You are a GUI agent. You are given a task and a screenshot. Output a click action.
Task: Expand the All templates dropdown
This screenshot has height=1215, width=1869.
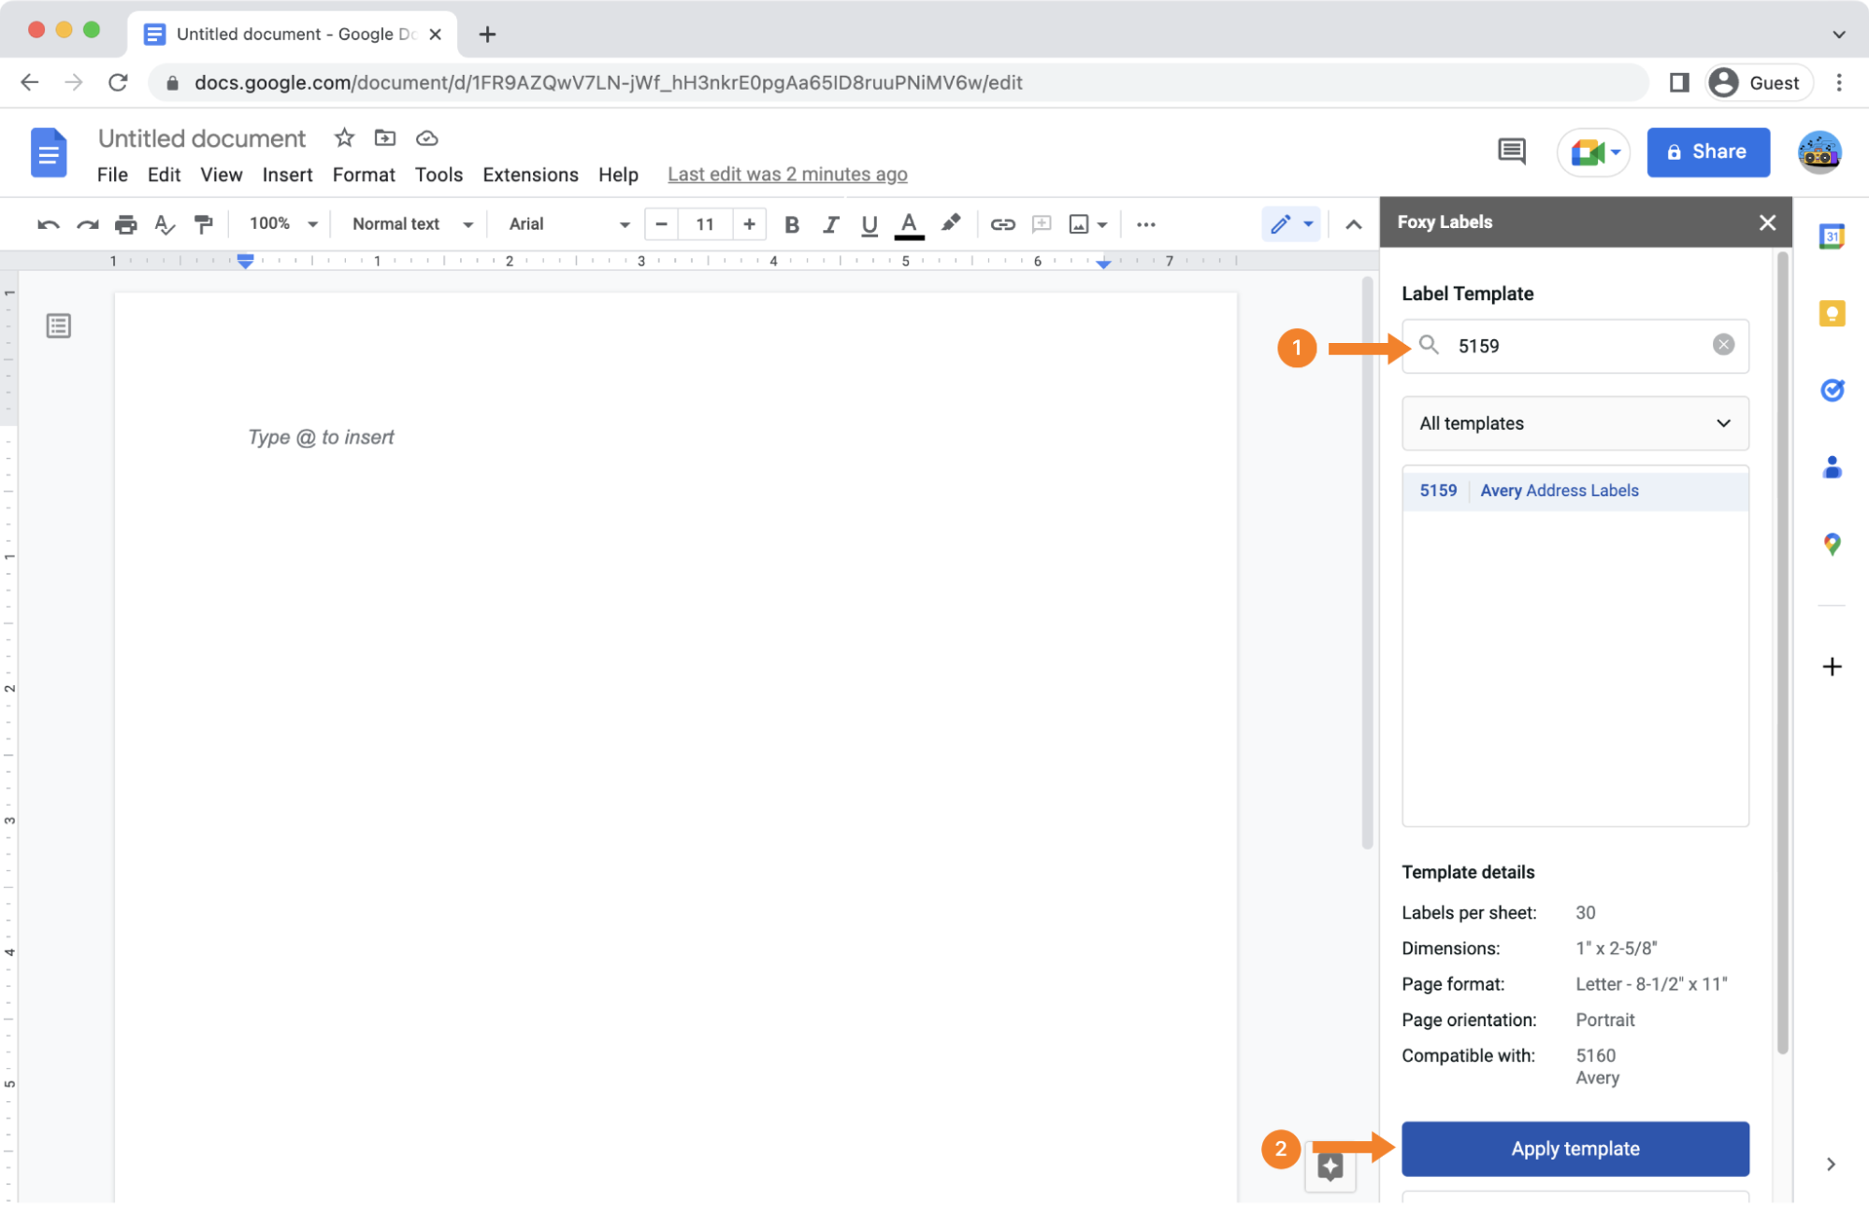(1574, 423)
